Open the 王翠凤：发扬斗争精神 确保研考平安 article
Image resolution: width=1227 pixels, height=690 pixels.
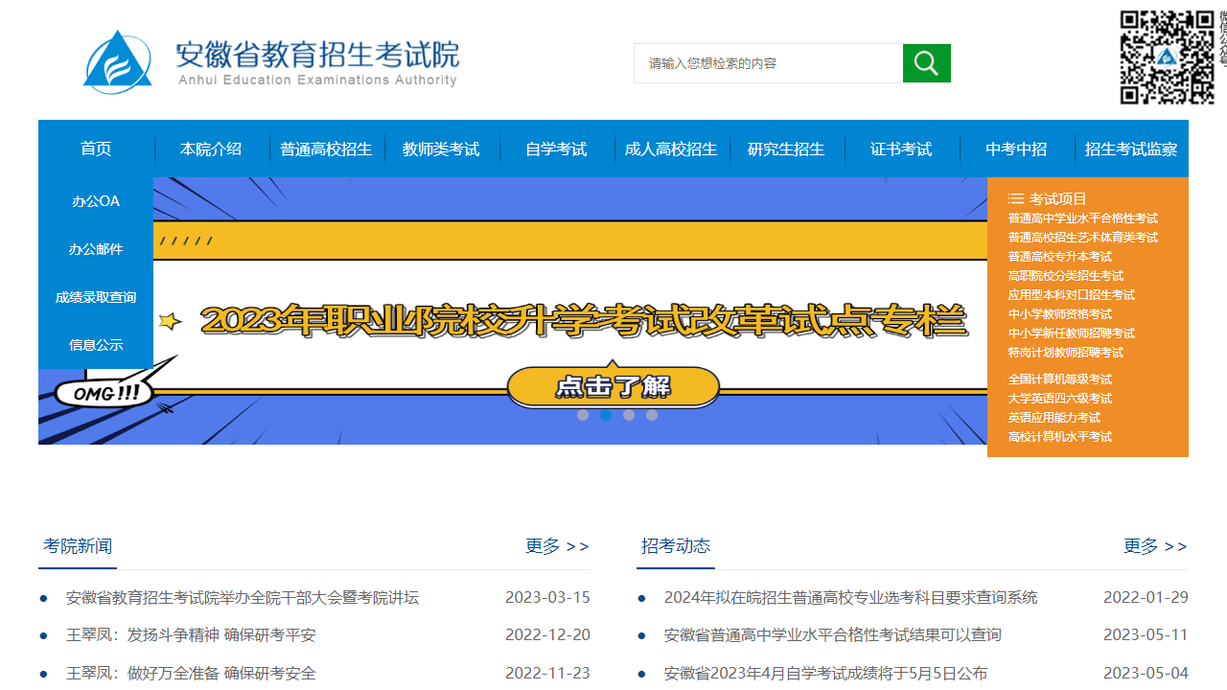point(192,634)
